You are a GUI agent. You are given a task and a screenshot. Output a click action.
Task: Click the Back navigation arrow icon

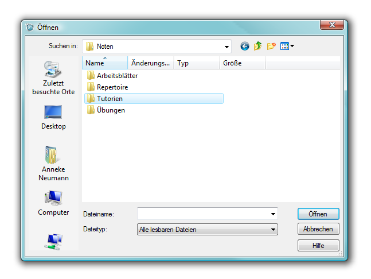[x=245, y=46]
